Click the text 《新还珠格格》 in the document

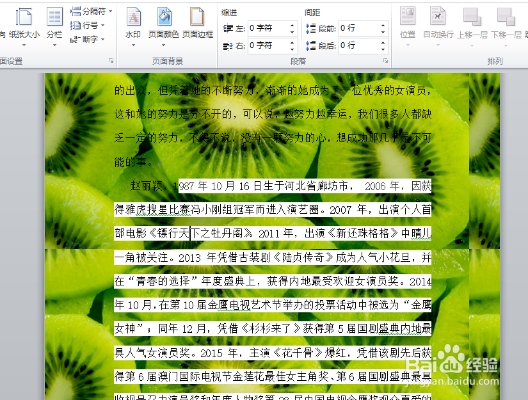[x=363, y=234]
